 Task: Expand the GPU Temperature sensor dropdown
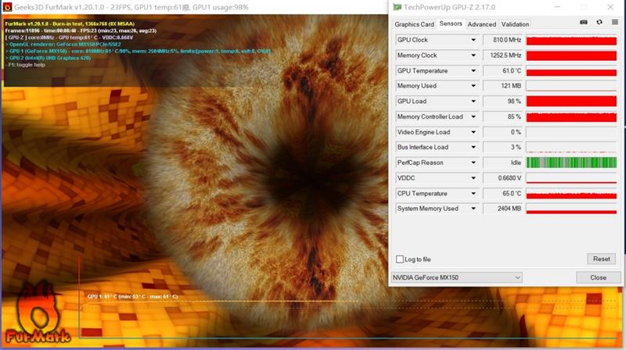click(x=473, y=70)
